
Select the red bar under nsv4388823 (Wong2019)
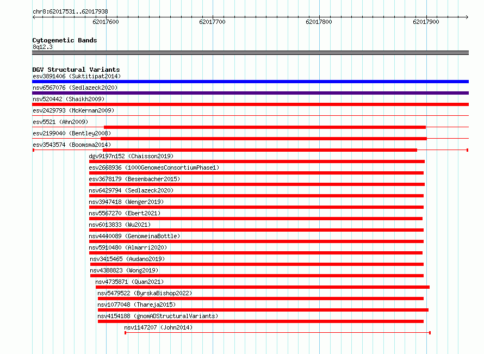pyautogui.click(x=257, y=276)
